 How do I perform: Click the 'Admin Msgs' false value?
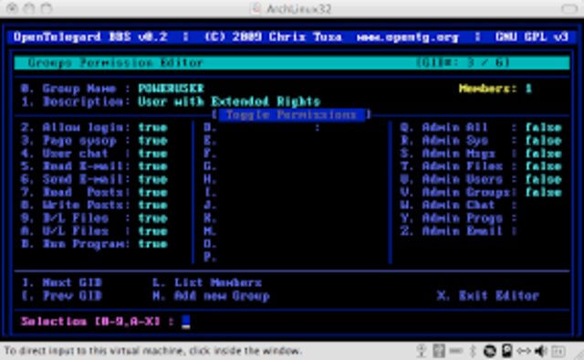click(544, 154)
